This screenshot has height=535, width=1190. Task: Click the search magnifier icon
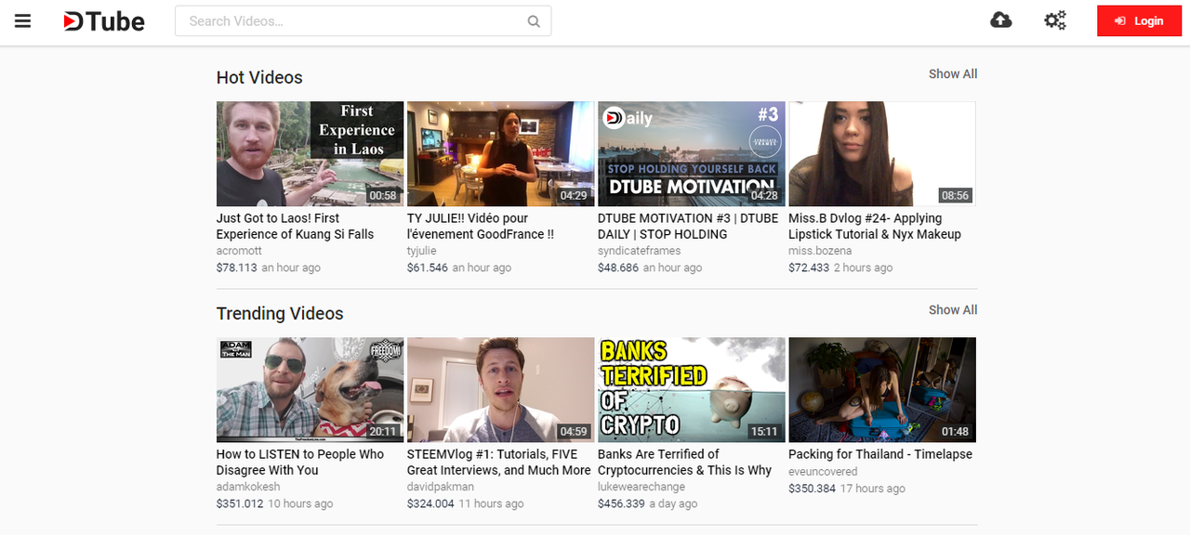[x=534, y=21]
